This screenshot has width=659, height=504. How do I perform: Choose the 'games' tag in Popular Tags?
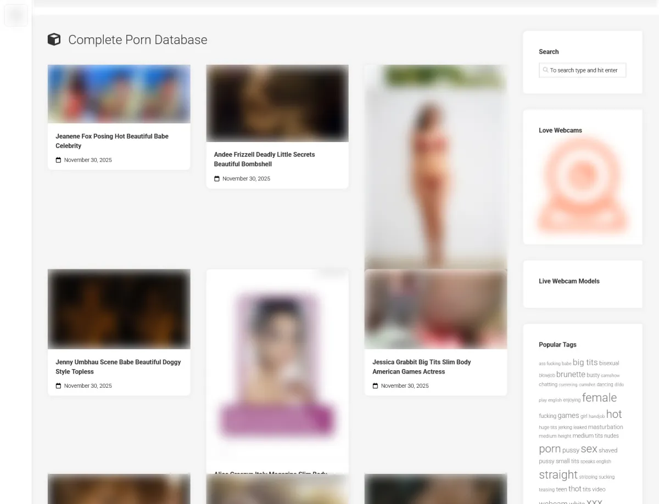pyautogui.click(x=568, y=416)
